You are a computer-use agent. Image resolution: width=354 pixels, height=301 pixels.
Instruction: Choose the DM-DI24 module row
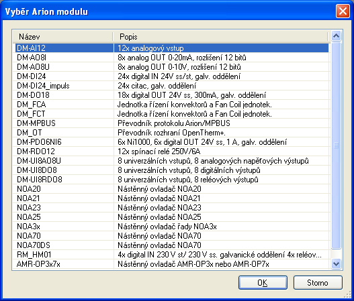click(x=171, y=76)
